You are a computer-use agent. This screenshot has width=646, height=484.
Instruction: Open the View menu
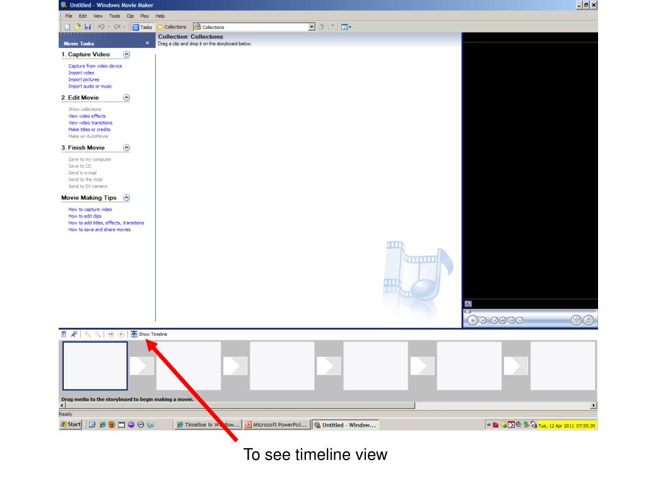point(98,16)
